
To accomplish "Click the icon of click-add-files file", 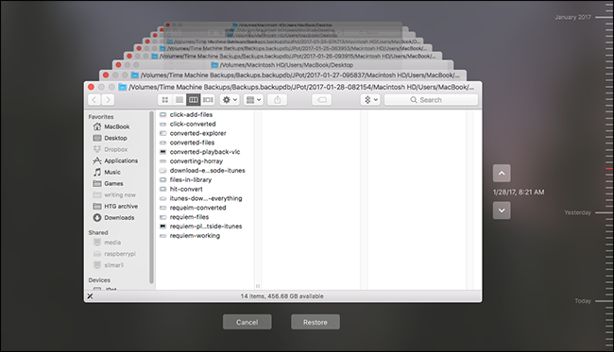I will [162, 114].
